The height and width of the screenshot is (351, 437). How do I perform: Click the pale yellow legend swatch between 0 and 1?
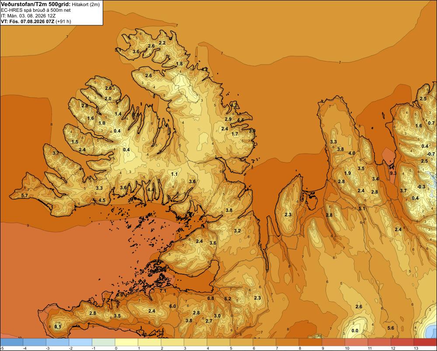point(127,342)
